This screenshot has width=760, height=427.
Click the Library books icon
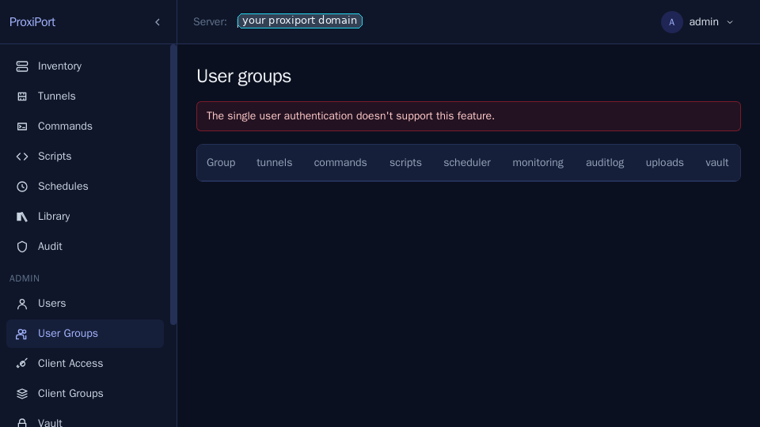pos(22,217)
